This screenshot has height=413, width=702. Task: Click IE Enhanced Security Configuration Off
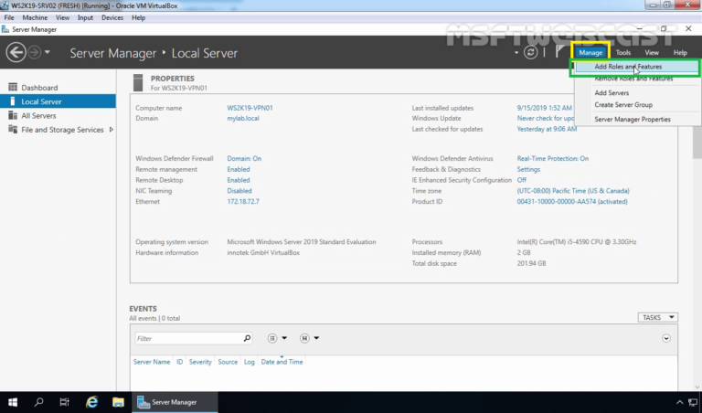point(522,180)
